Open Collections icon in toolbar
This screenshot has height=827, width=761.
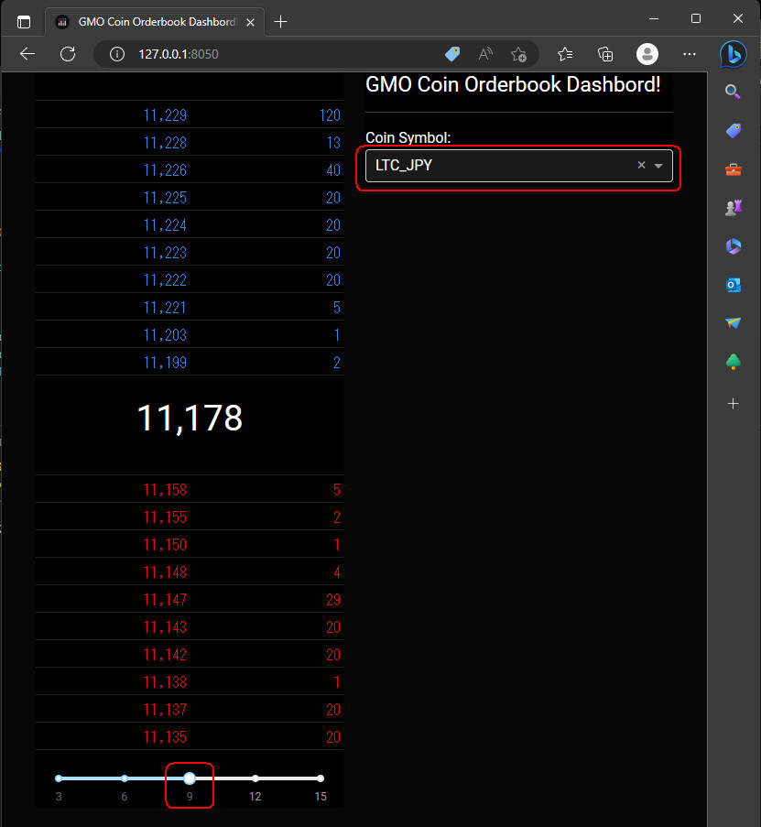pyautogui.click(x=605, y=54)
